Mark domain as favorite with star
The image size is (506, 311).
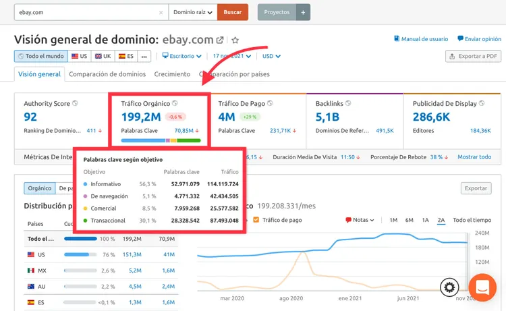click(x=235, y=40)
